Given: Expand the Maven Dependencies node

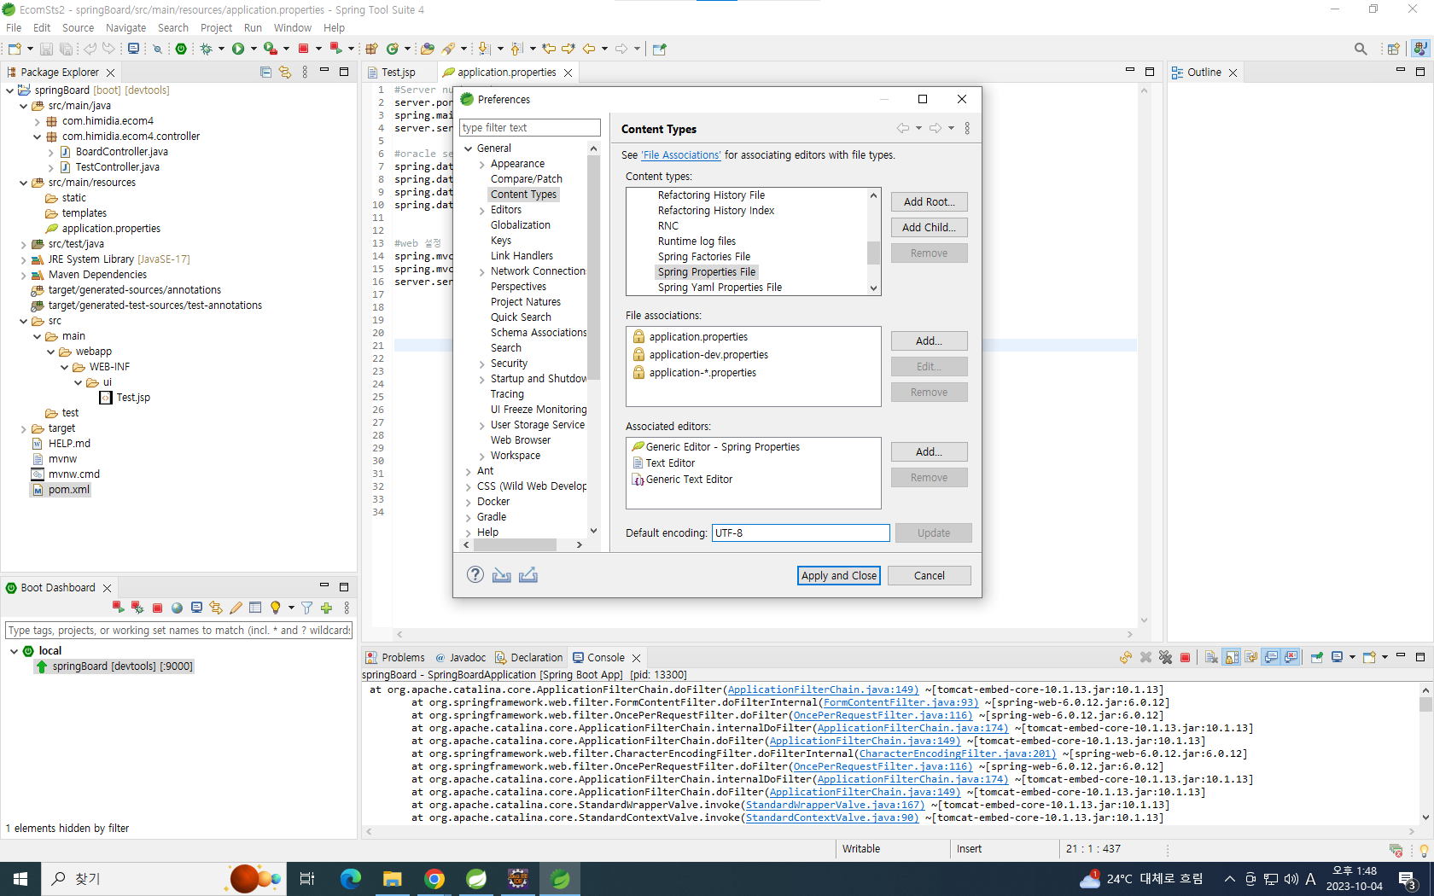Looking at the screenshot, I should [x=23, y=275].
